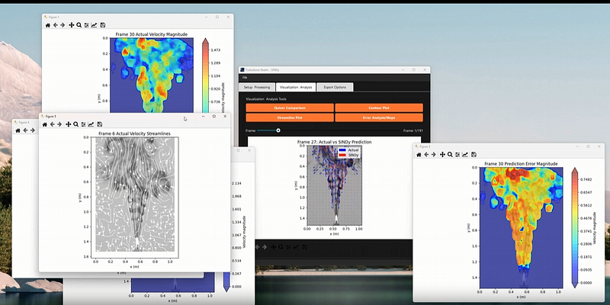
Task: Click the streamline plot area in Figure 5
Action: tap(135, 197)
